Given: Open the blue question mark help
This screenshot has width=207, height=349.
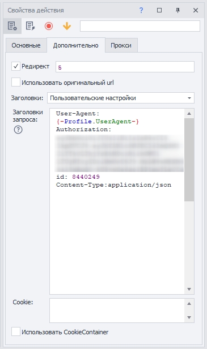Looking at the screenshot, I should coord(141,10).
